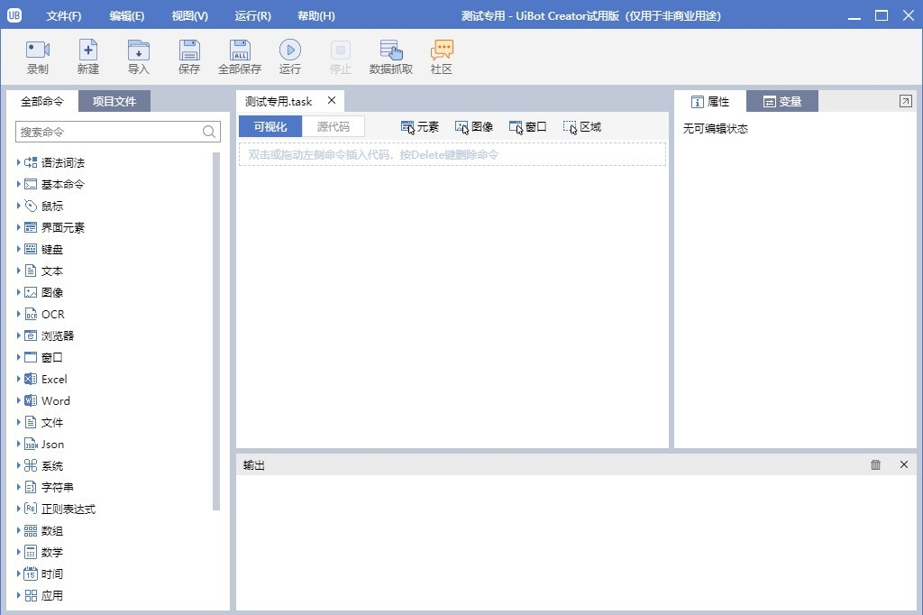
Task: Choose the 区域 region selection tool
Action: (582, 126)
